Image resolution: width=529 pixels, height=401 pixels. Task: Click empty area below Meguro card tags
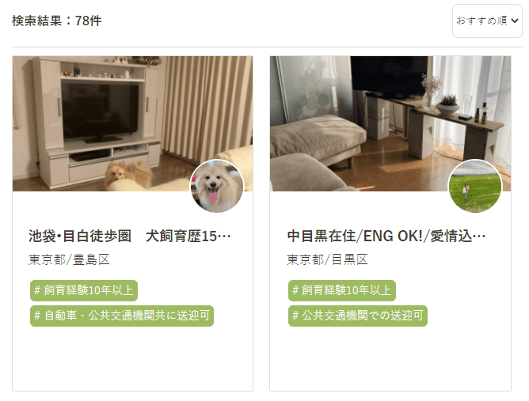pyautogui.click(x=390, y=359)
